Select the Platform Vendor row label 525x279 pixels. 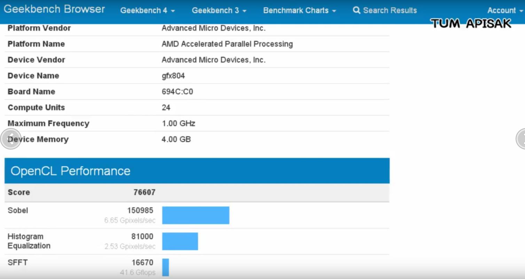click(x=39, y=28)
